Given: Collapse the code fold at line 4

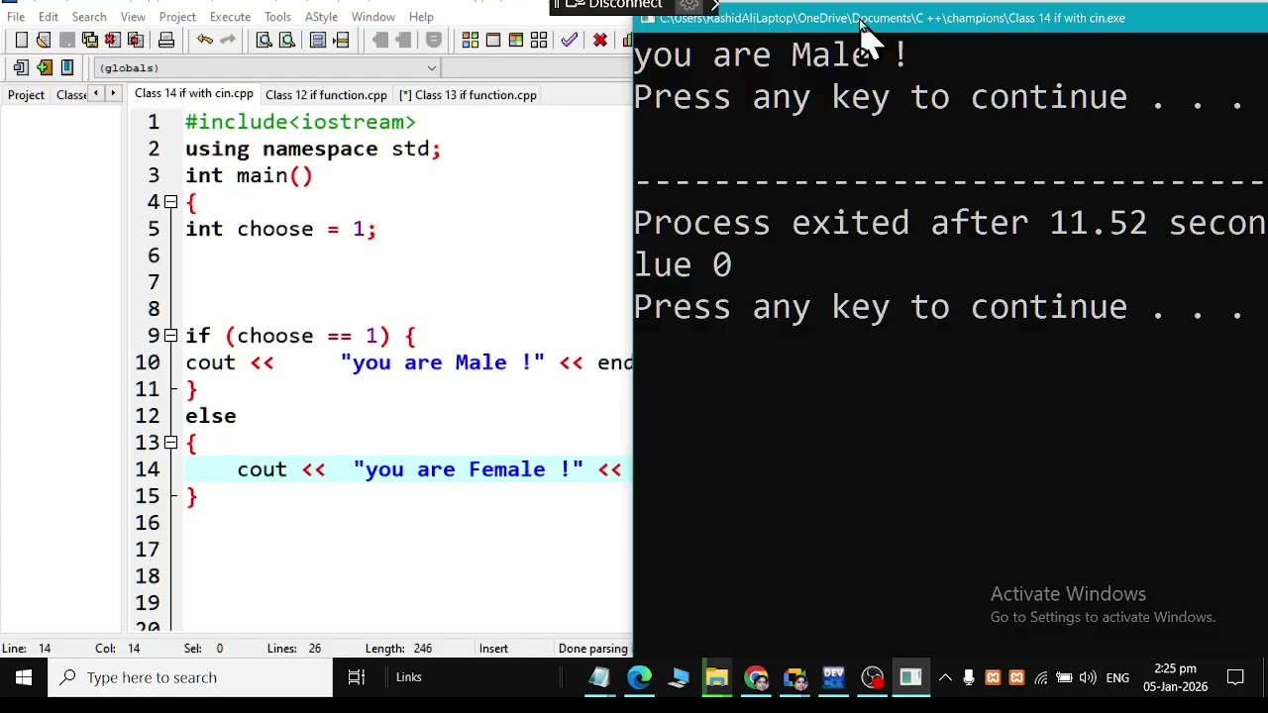Looking at the screenshot, I should 170,202.
